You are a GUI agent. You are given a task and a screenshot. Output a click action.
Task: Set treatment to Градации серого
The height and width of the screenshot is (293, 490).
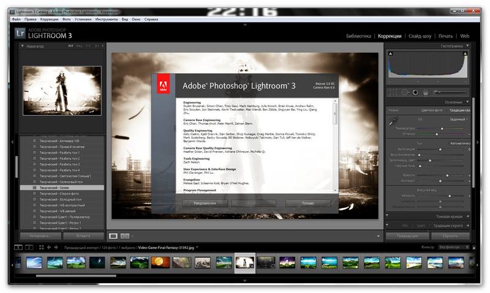click(459, 111)
